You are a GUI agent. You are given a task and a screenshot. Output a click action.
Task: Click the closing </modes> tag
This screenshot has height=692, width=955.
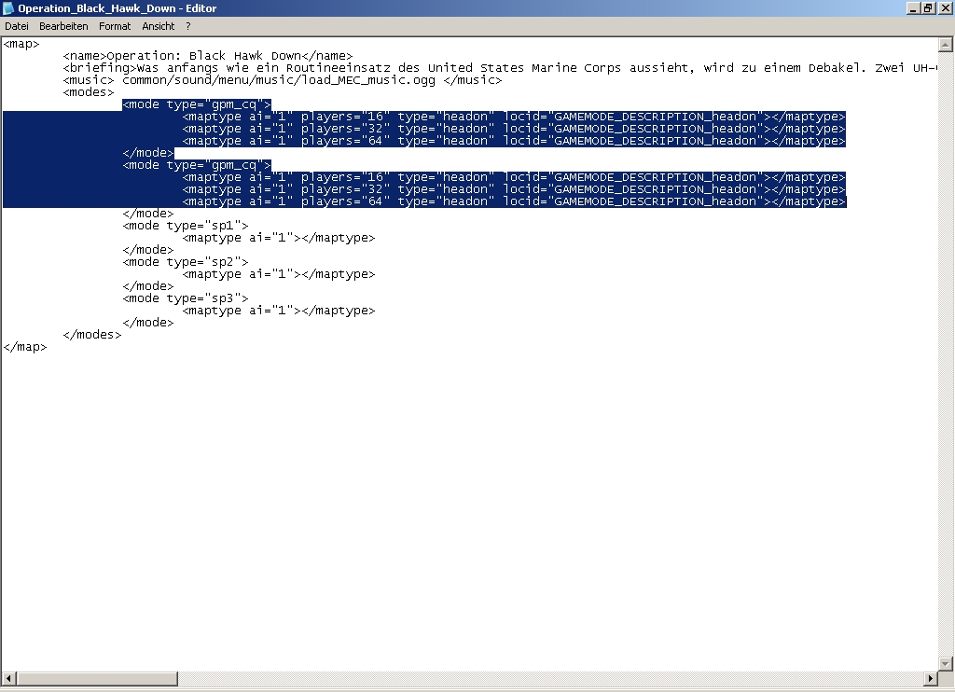[x=92, y=335]
